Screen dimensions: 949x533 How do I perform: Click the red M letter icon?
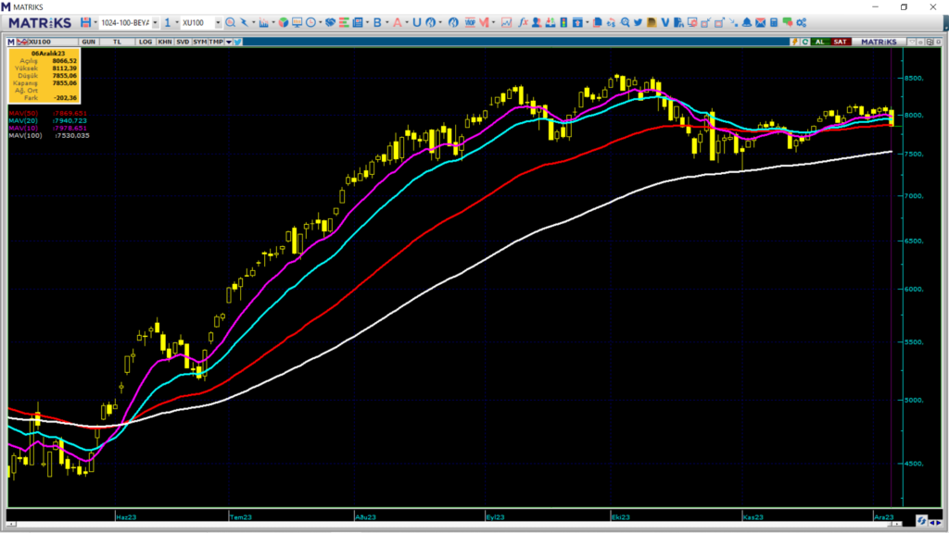(484, 22)
